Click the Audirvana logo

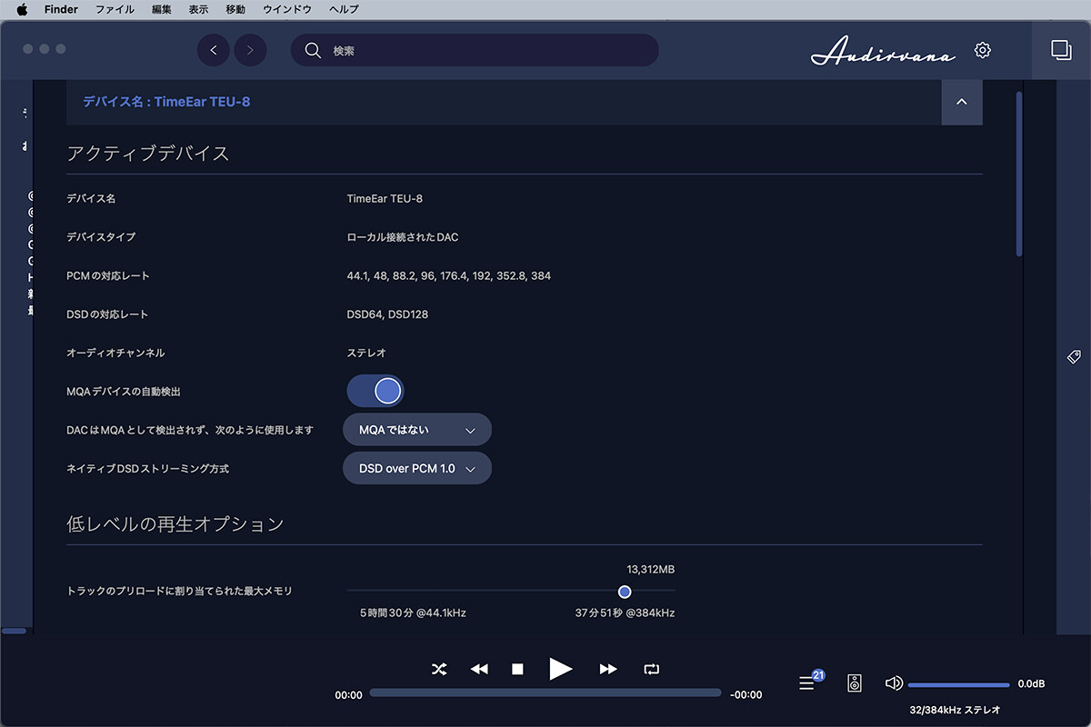[x=883, y=52]
